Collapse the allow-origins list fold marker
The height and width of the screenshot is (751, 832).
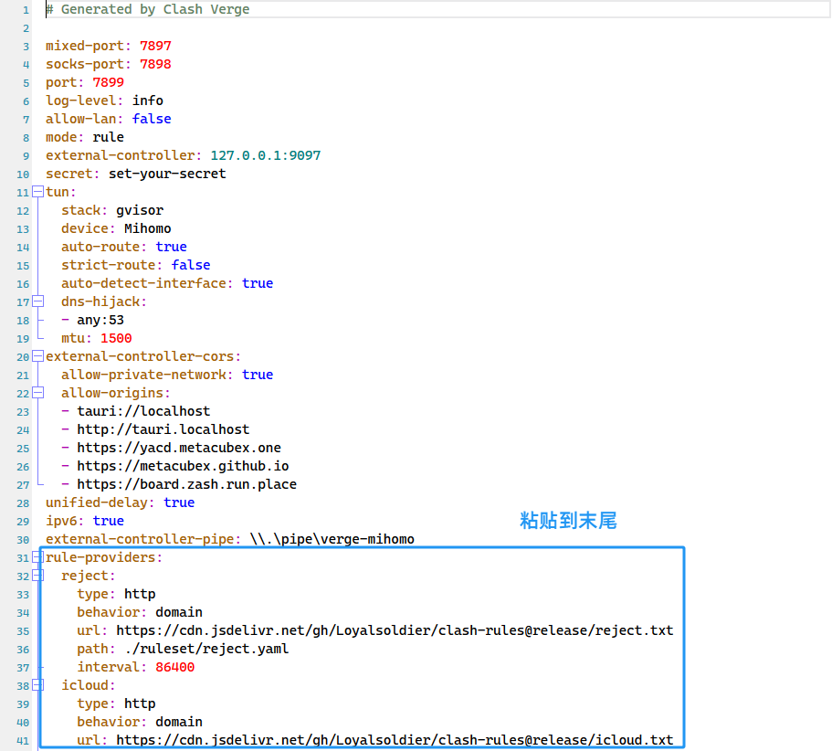(x=37, y=393)
